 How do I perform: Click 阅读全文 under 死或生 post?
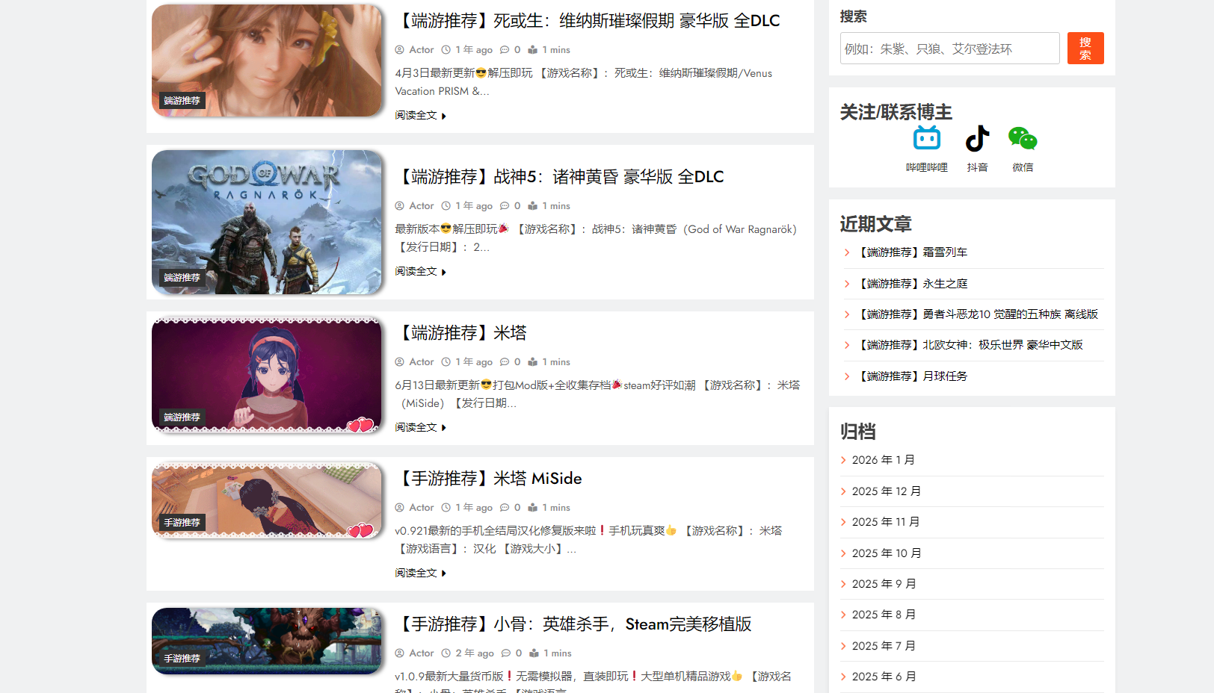coord(420,116)
